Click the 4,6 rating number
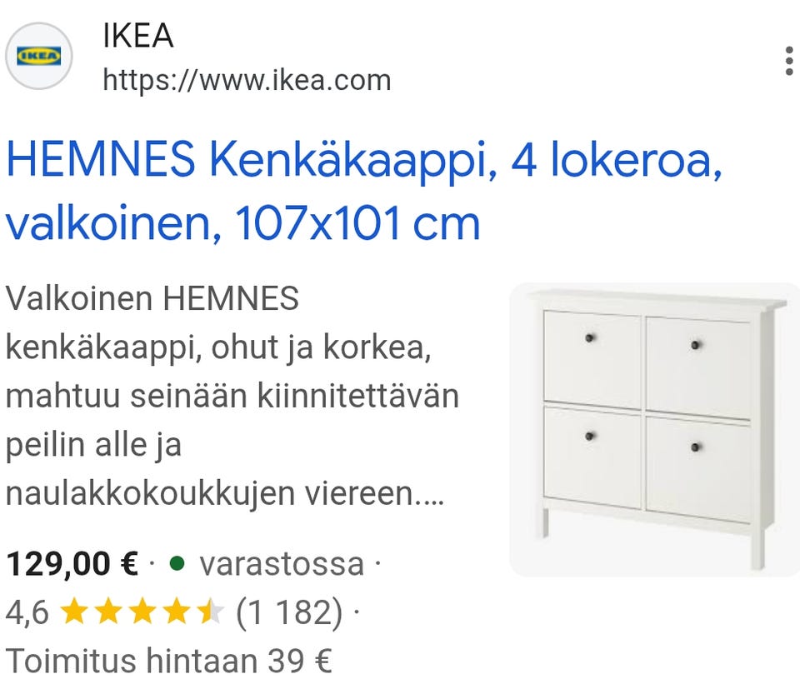 27,612
